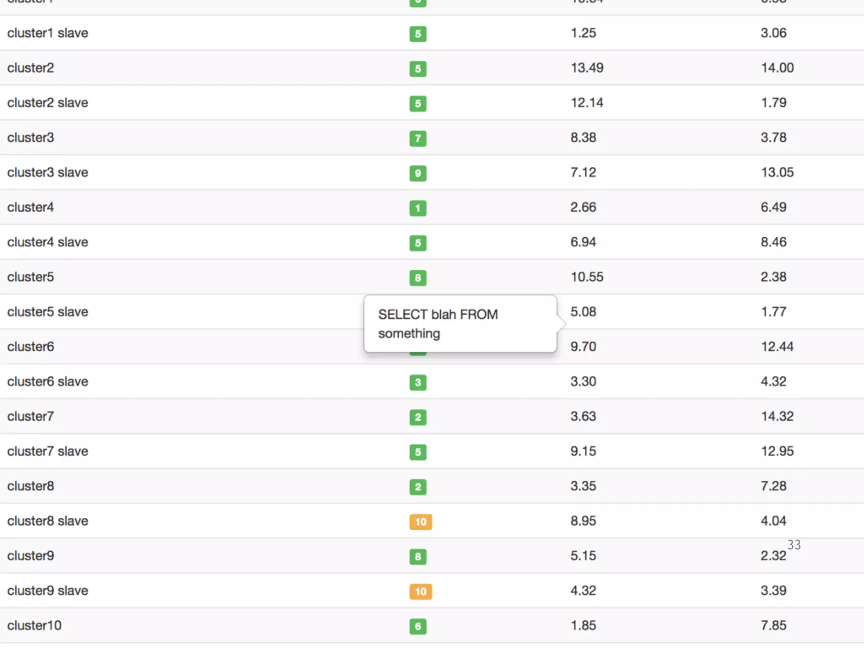
Task: Click the cluster4 slave name
Action: [x=48, y=242]
